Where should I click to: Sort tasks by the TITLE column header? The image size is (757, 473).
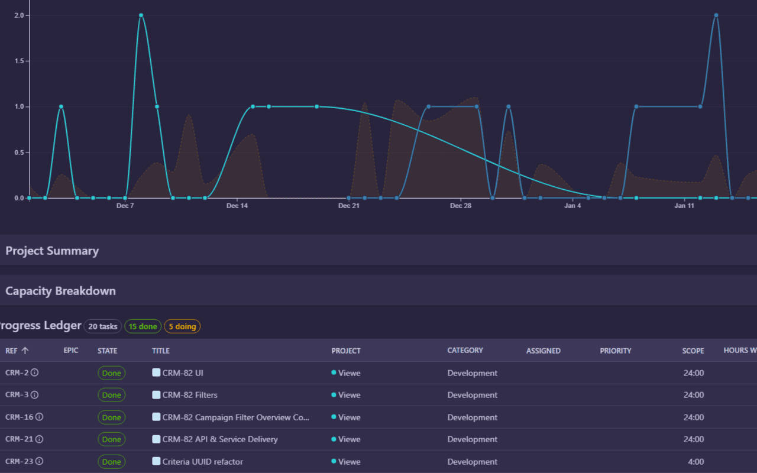pyautogui.click(x=160, y=350)
